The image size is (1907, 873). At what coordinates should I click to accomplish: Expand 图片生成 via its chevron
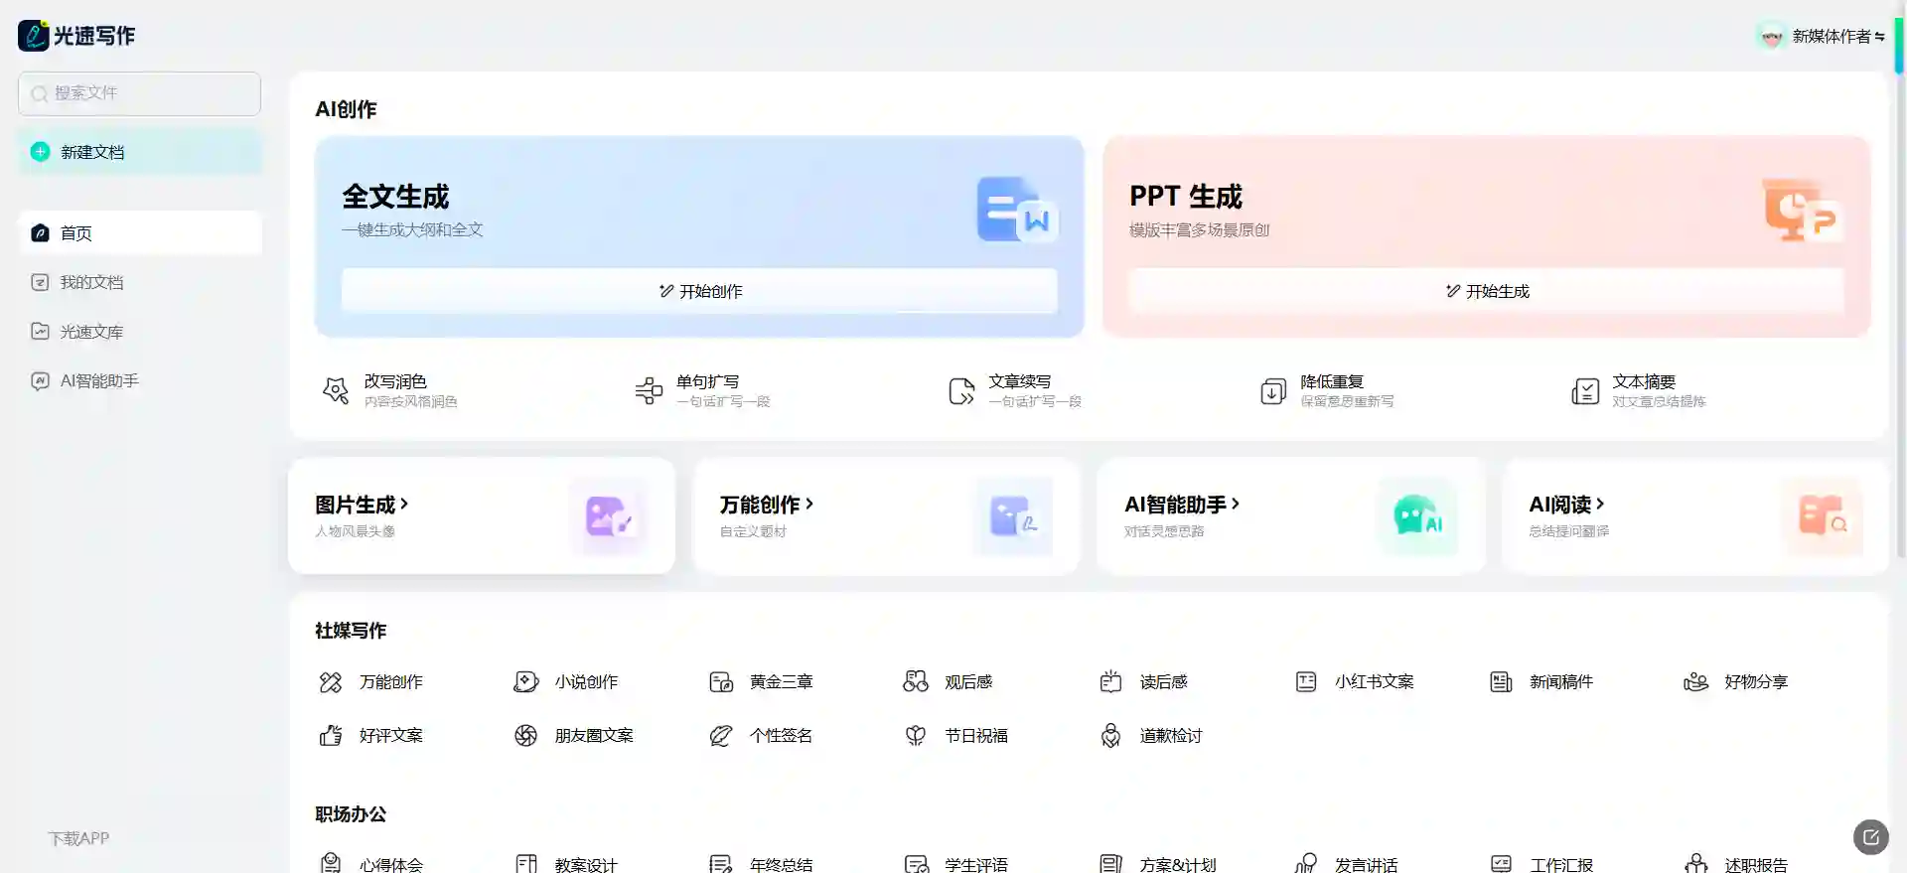(x=404, y=504)
